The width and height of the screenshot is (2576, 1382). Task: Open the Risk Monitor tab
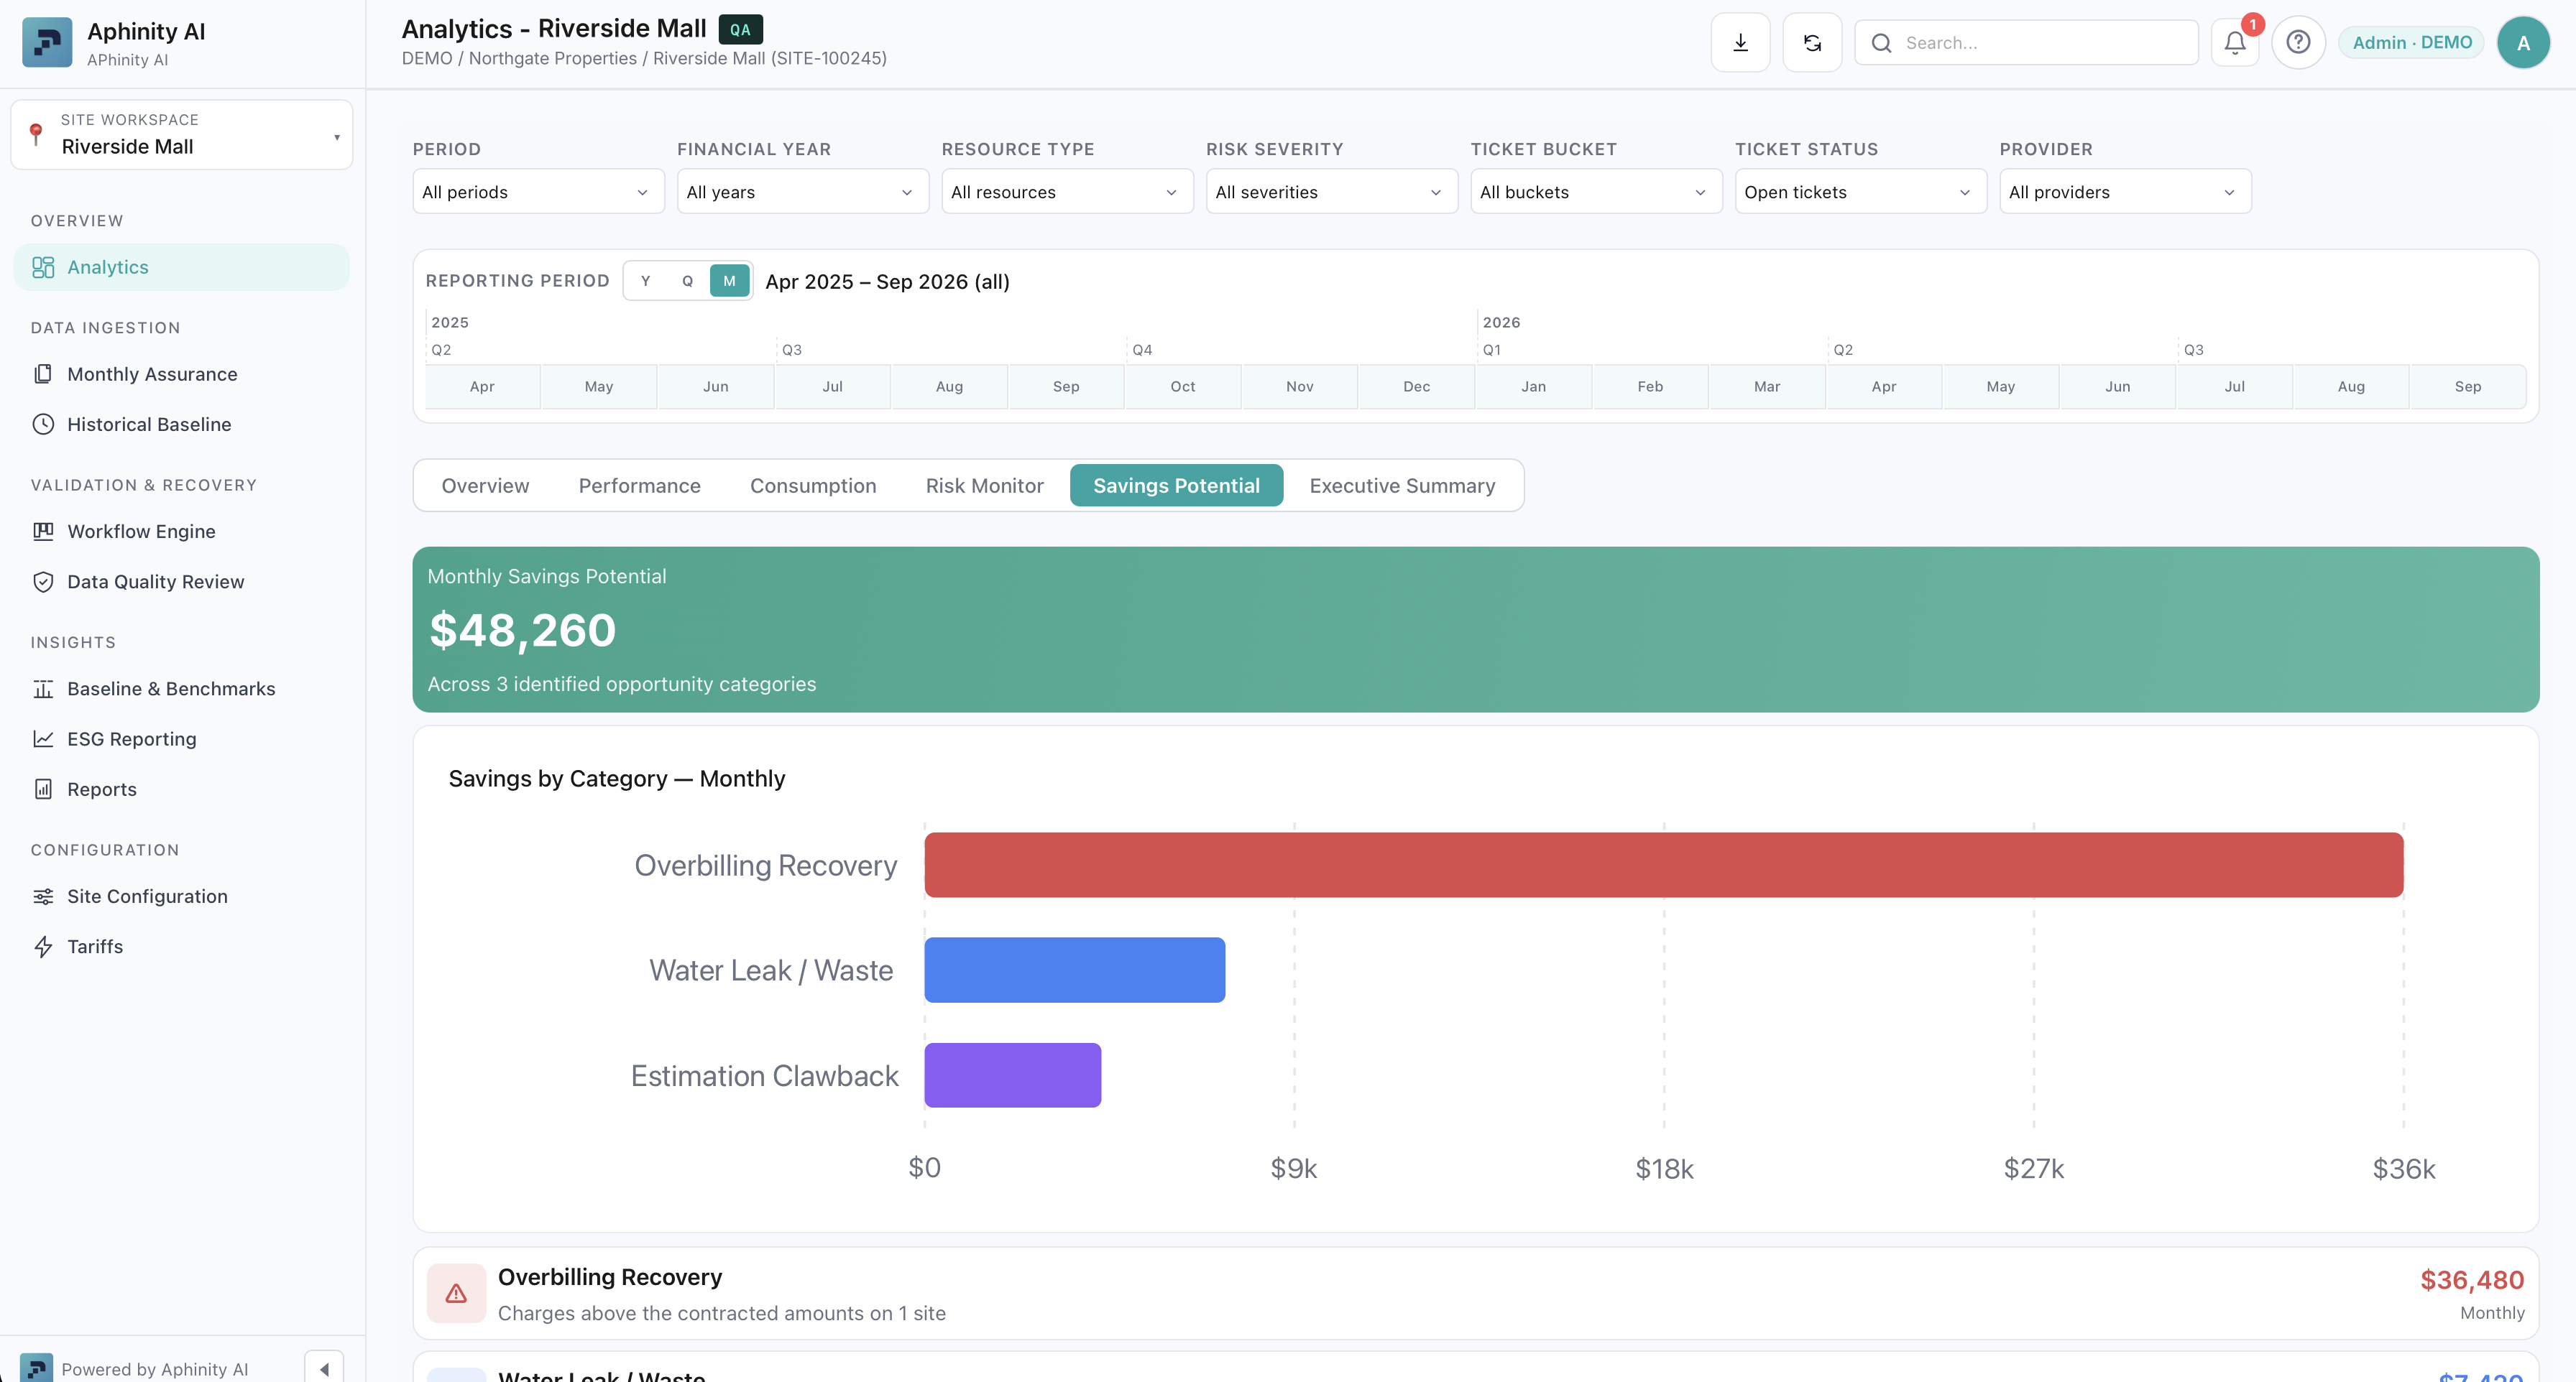coord(984,486)
